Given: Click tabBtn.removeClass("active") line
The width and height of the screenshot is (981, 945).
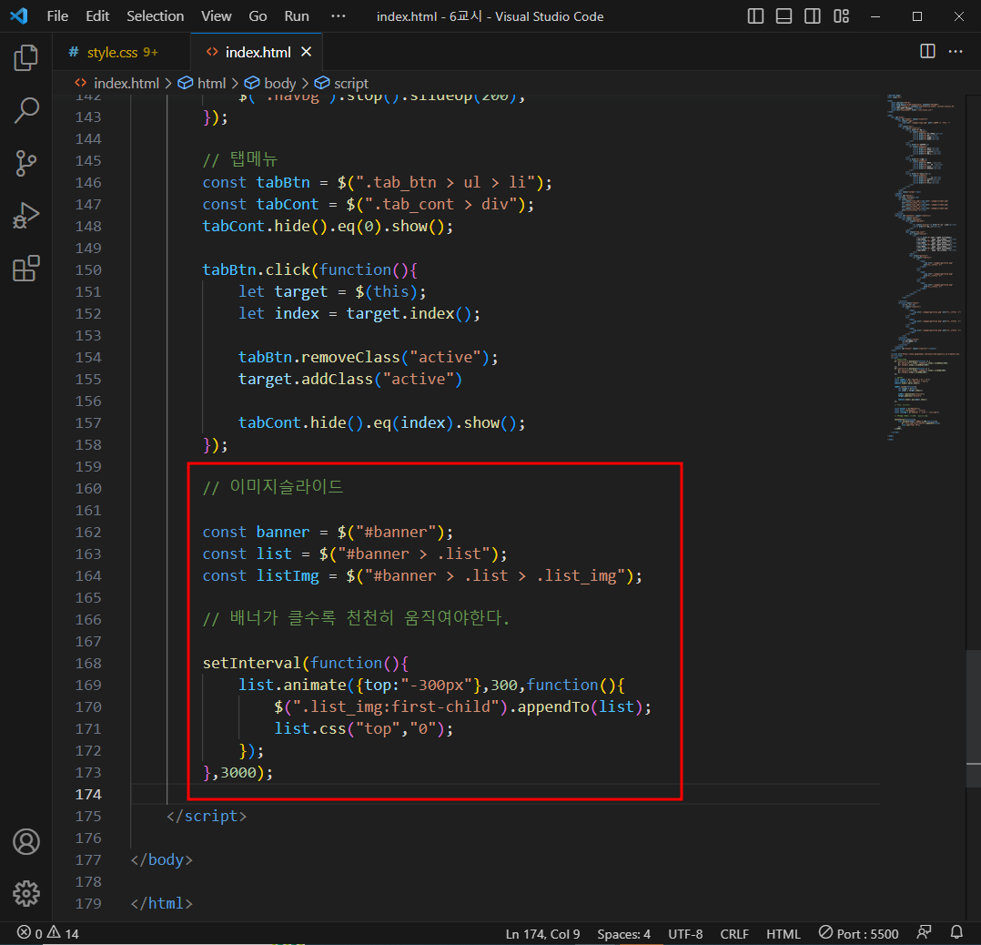Looking at the screenshot, I should click(368, 358).
